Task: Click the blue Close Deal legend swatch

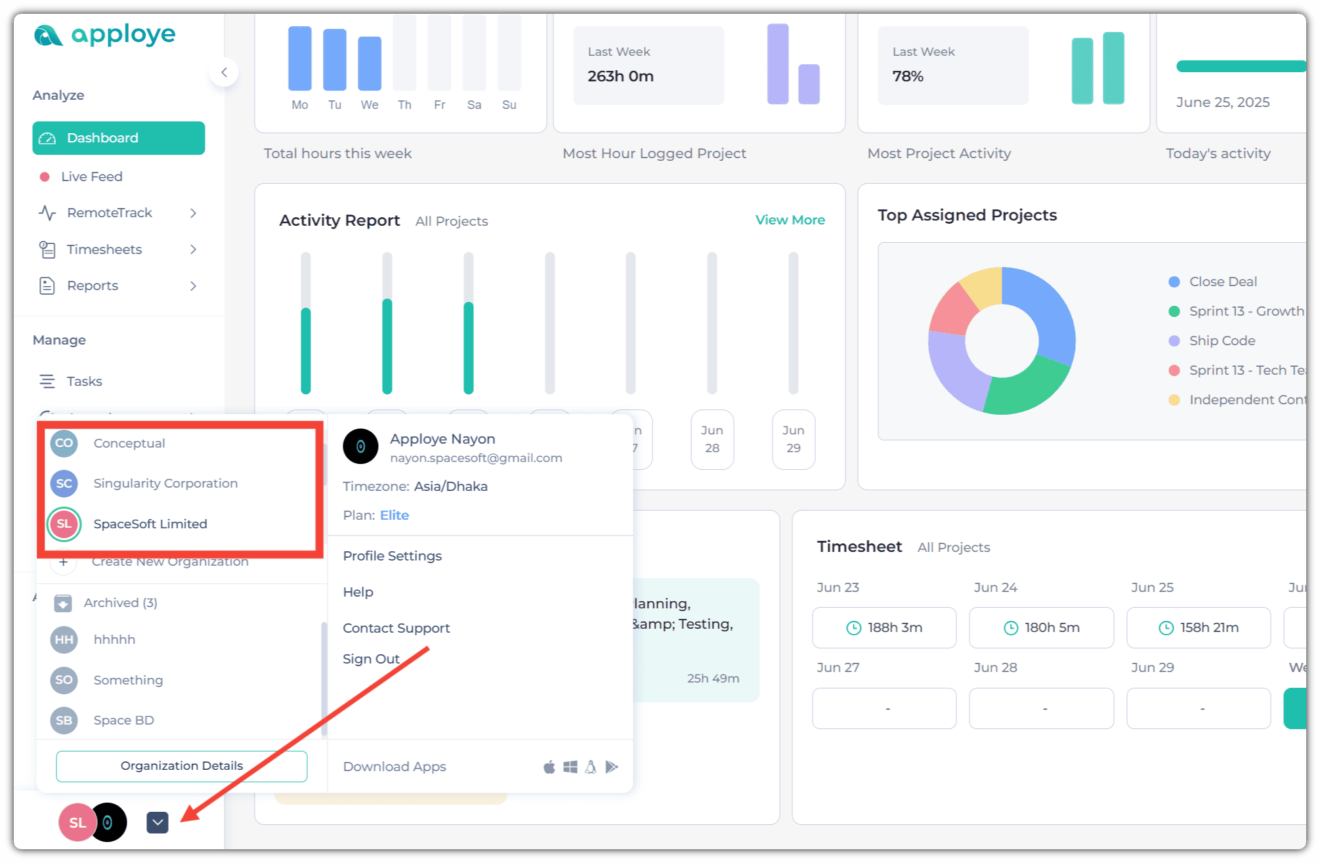Action: coord(1174,282)
